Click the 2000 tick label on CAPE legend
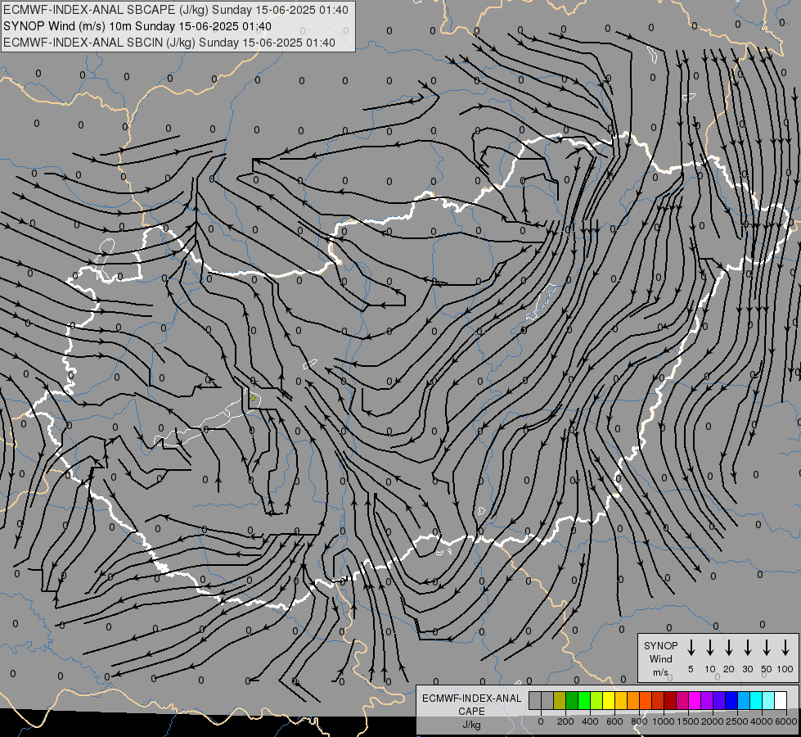801x737 pixels. click(713, 721)
